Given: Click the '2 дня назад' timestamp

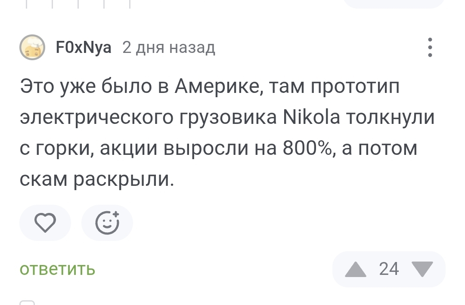Looking at the screenshot, I should point(169,47).
